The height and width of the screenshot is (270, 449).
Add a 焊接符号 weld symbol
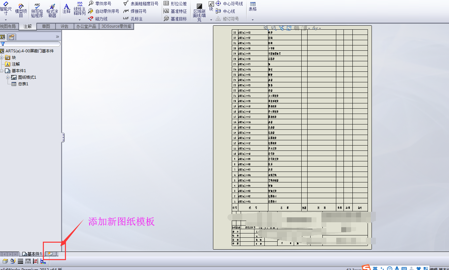(135, 11)
